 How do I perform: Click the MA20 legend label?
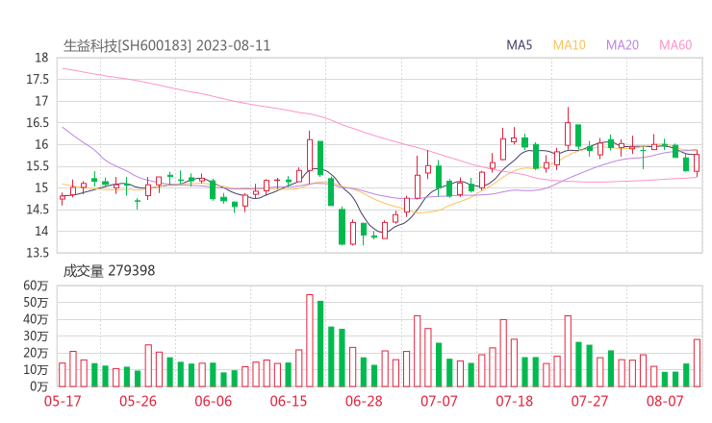(623, 45)
